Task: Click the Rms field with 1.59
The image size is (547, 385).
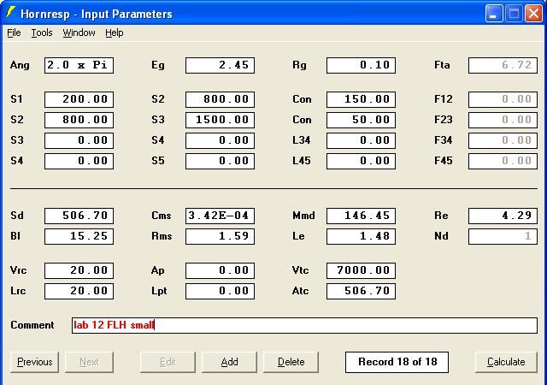Action: pos(220,236)
